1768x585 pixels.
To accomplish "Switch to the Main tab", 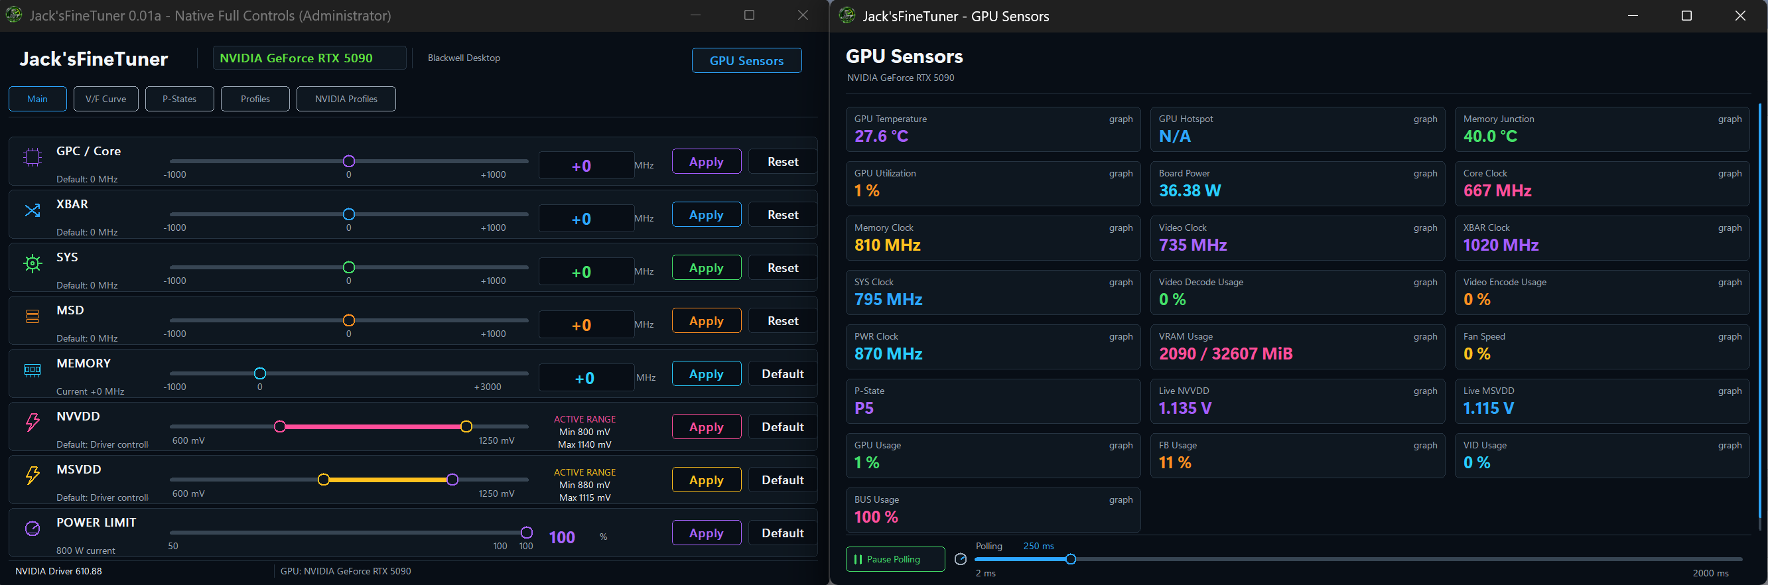I will pos(38,99).
